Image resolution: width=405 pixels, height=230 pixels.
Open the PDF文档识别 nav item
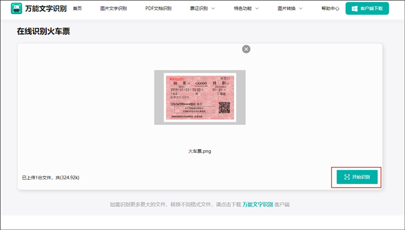pos(158,9)
